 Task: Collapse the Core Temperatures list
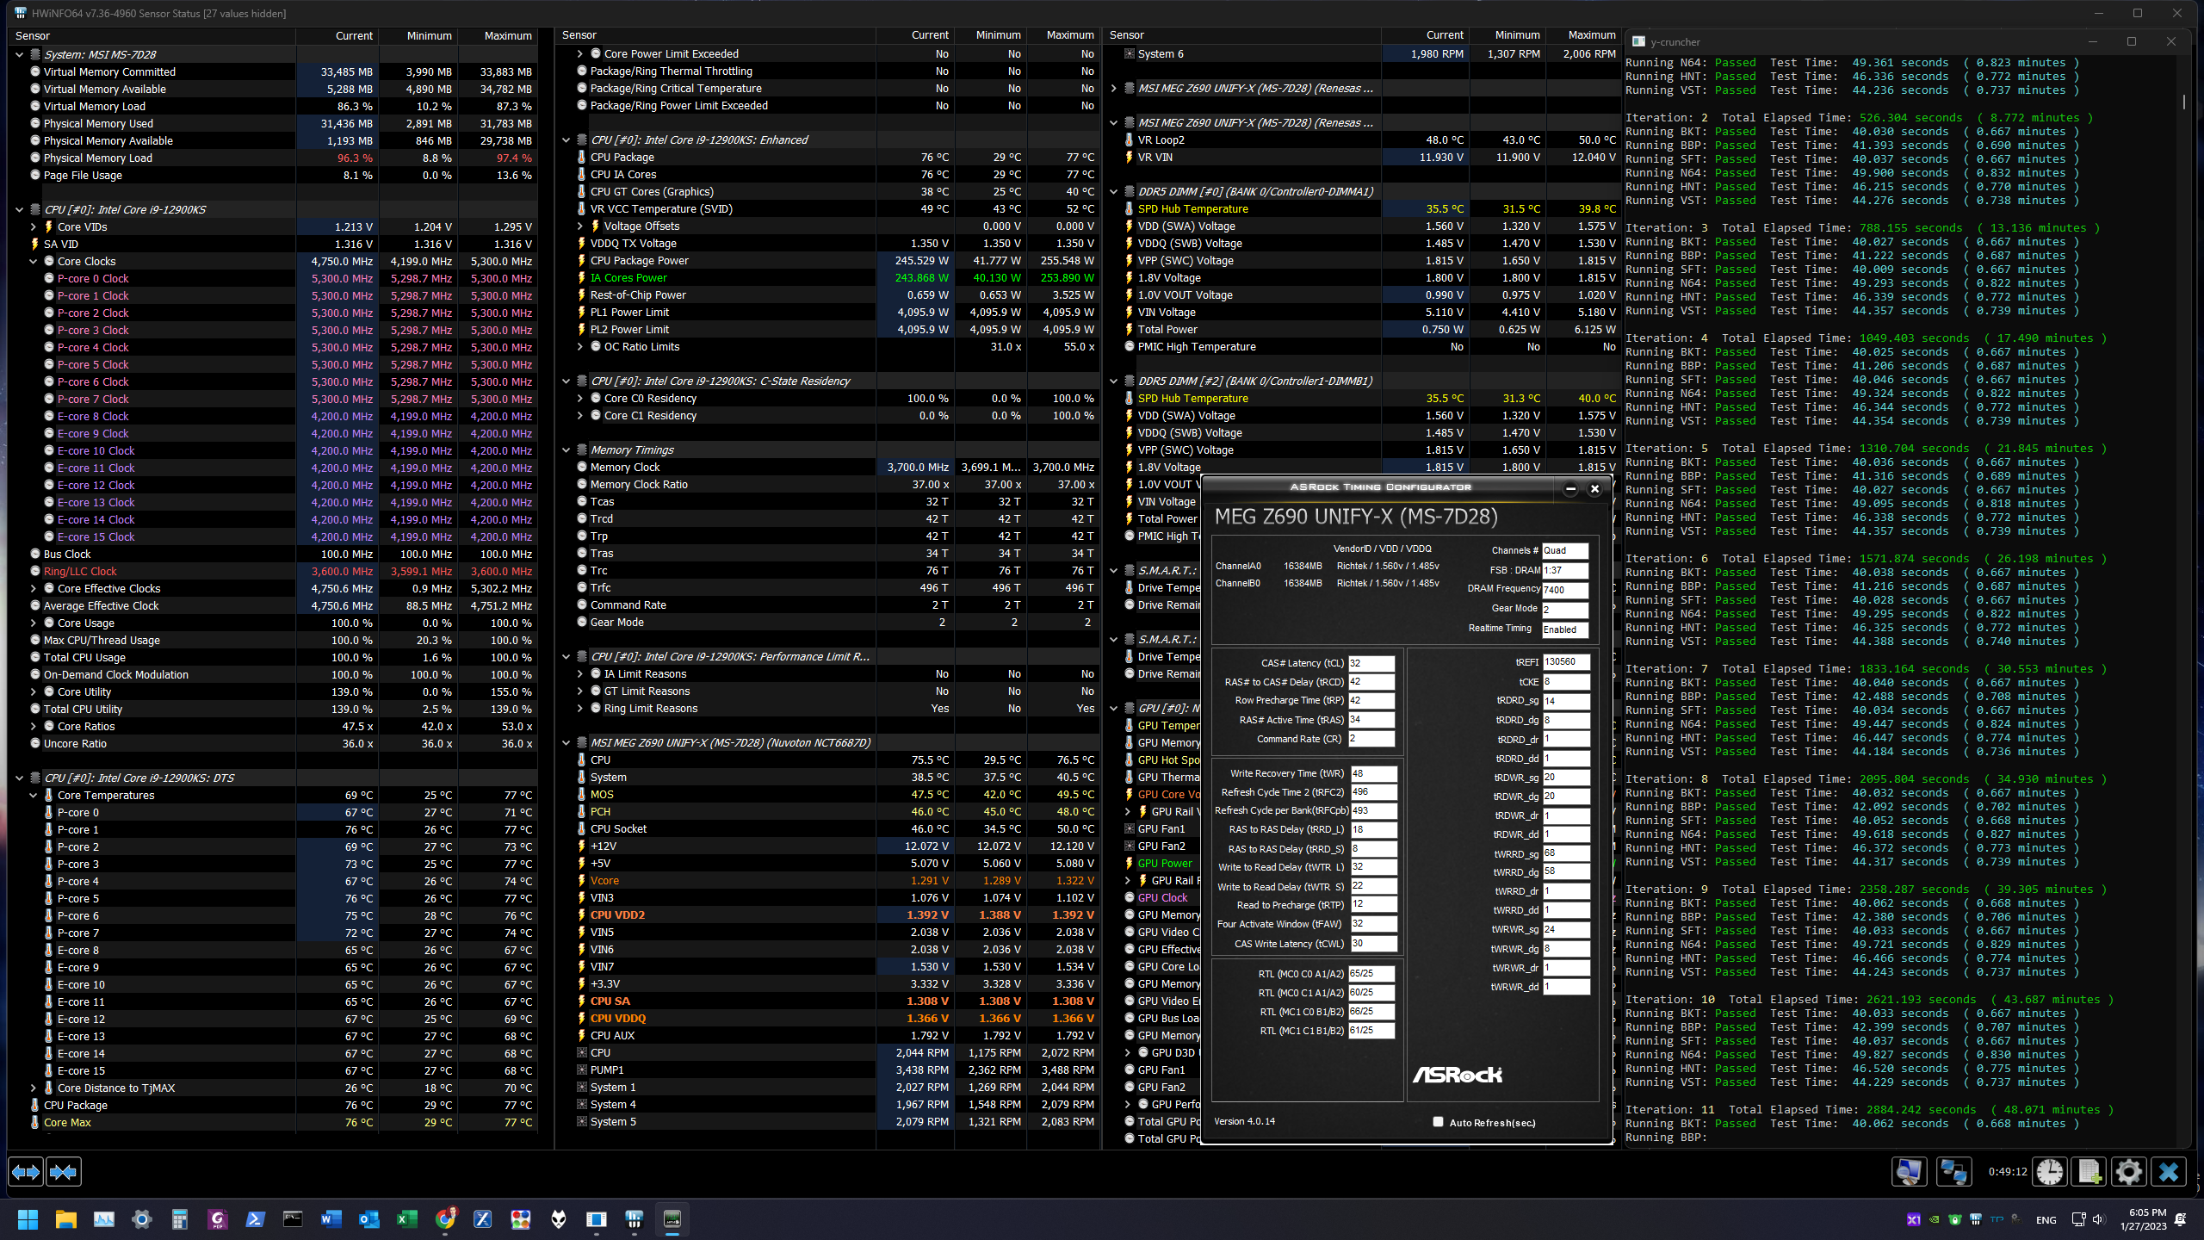[33, 795]
